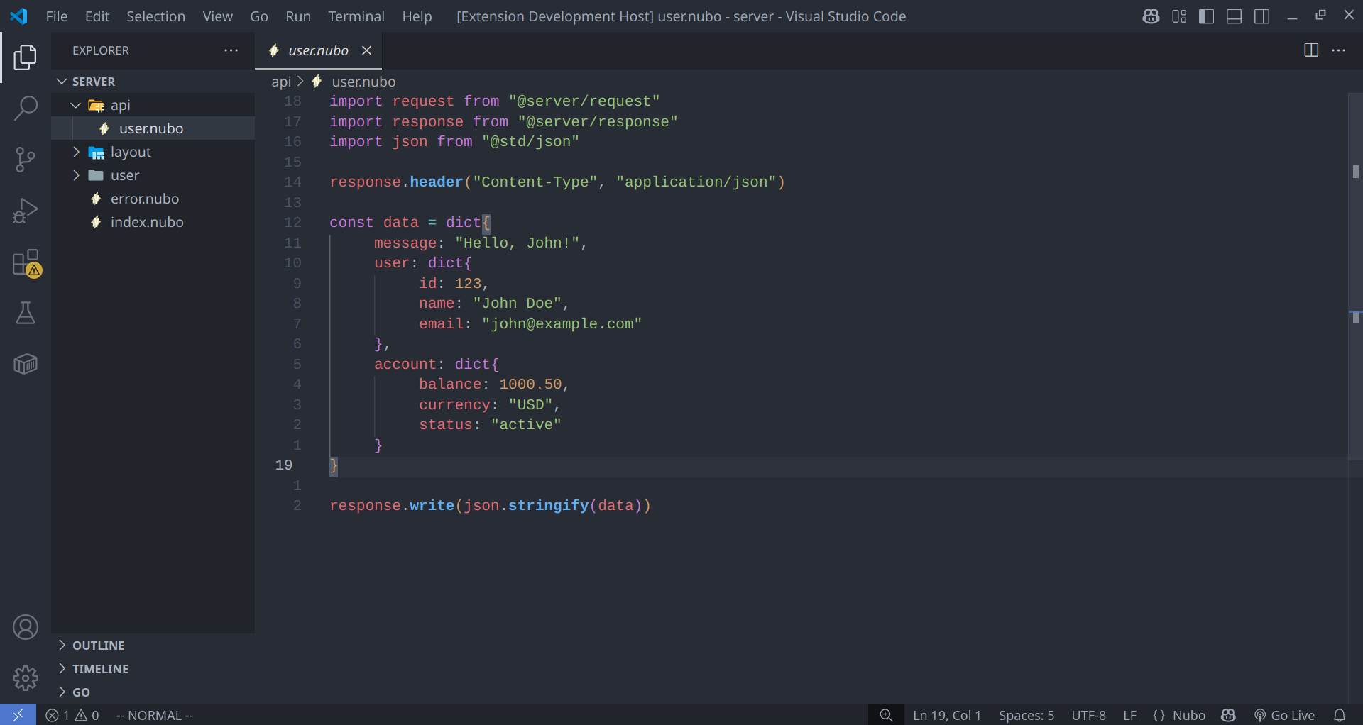1363x725 pixels.
Task: Open the Manage gear icon
Action: (x=26, y=678)
